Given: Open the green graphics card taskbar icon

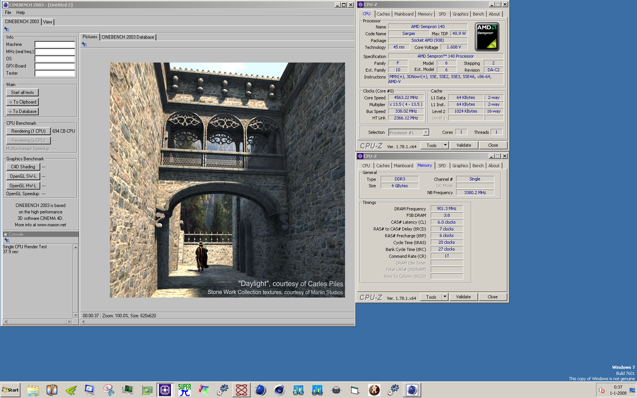Looking at the screenshot, I should [x=147, y=390].
